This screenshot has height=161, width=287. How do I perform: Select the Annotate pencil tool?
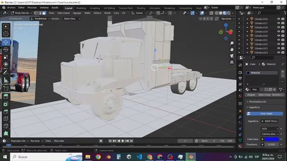pyautogui.click(x=6, y=72)
